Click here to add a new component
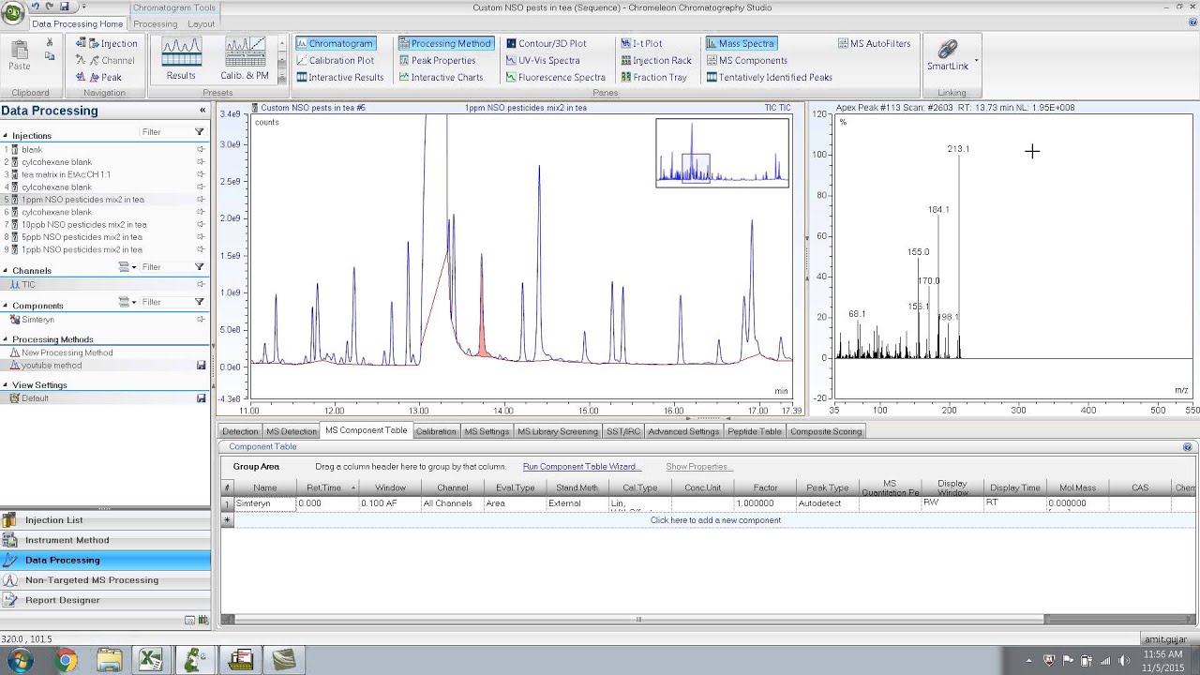 click(715, 520)
